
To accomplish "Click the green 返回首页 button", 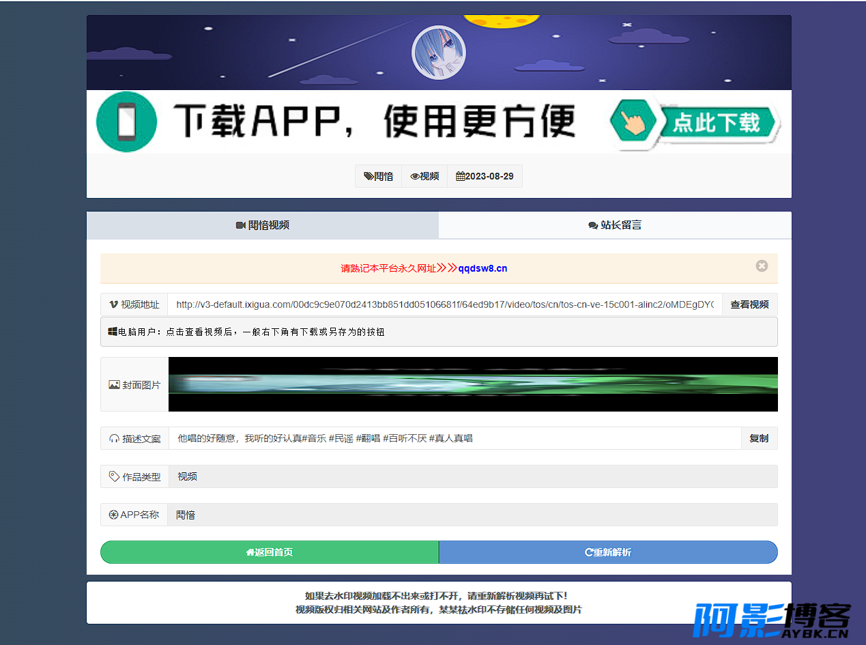I will coord(270,552).
